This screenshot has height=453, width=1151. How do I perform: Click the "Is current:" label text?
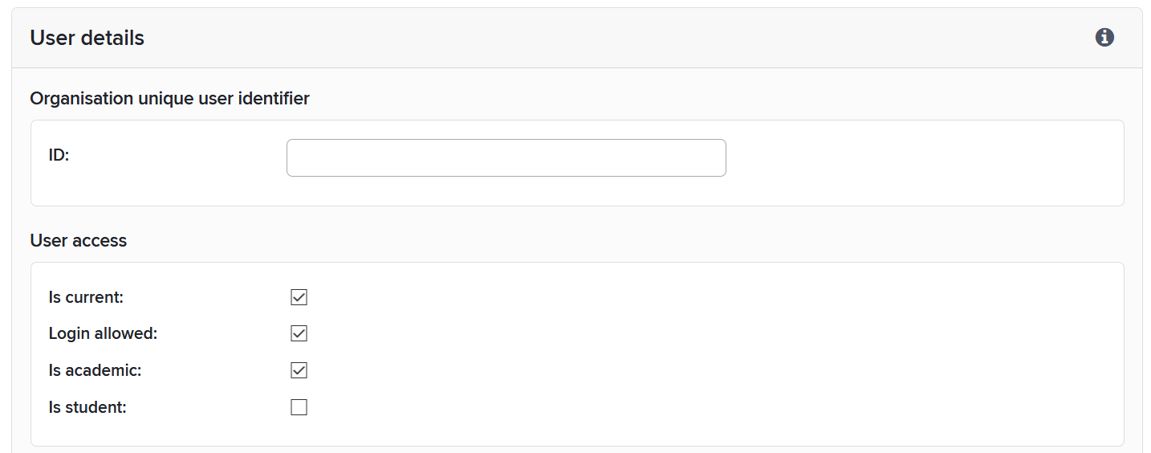click(x=86, y=297)
